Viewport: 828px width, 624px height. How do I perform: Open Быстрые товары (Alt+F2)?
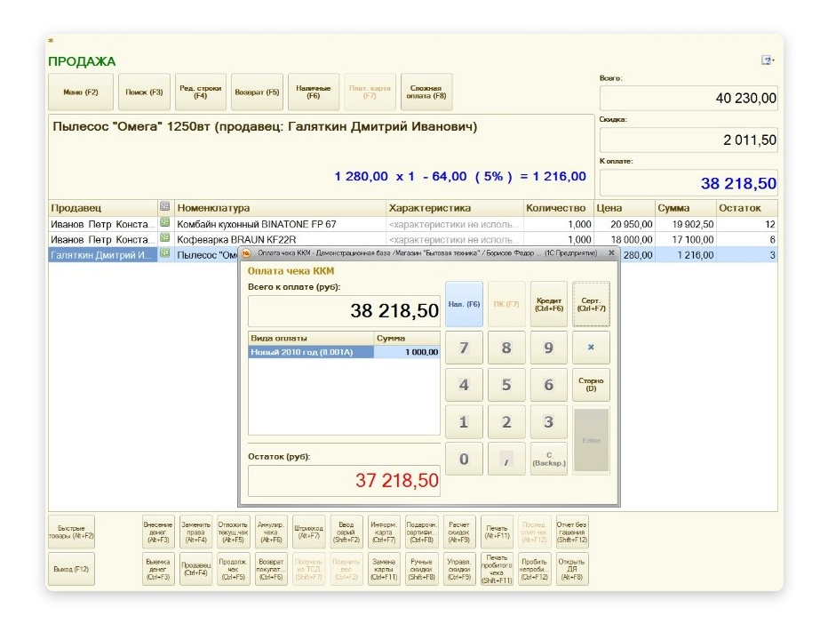pos(70,532)
